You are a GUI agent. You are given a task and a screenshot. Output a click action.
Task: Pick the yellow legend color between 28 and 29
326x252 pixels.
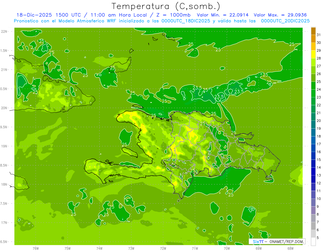point(313,54)
